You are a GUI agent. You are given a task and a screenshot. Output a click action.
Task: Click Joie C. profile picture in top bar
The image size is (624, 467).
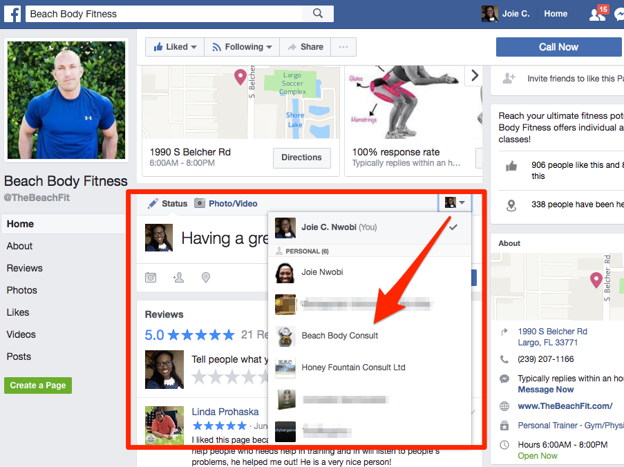click(x=489, y=14)
